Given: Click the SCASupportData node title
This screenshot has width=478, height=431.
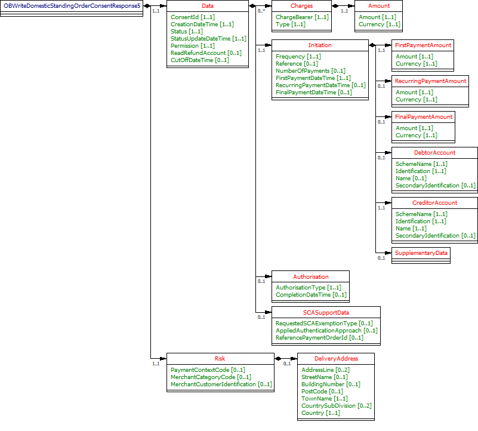Looking at the screenshot, I should (326, 312).
